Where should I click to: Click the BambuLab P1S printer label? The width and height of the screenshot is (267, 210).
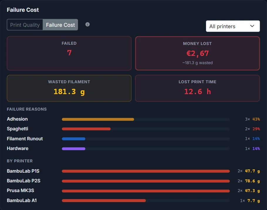tap(23, 171)
